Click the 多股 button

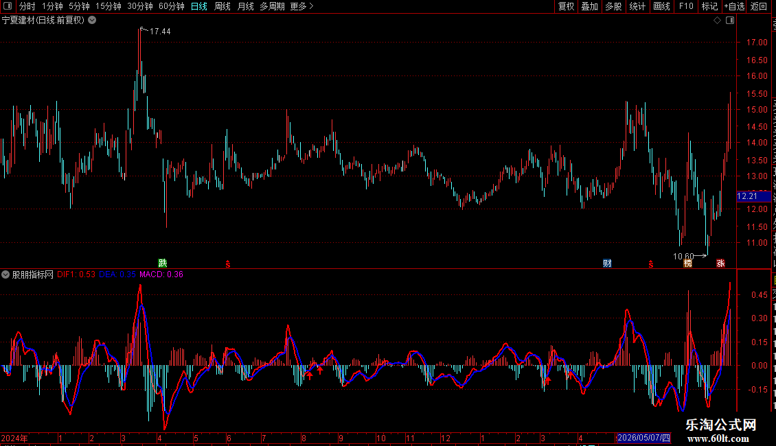point(613,6)
